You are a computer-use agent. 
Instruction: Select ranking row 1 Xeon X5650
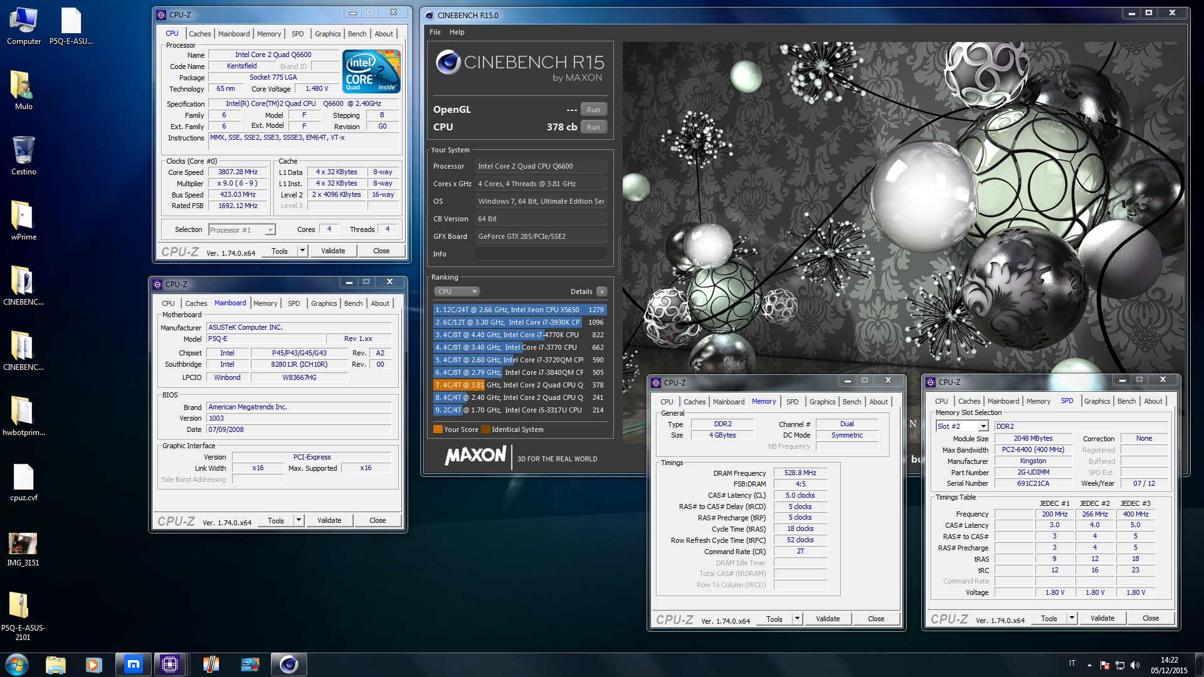pos(519,310)
